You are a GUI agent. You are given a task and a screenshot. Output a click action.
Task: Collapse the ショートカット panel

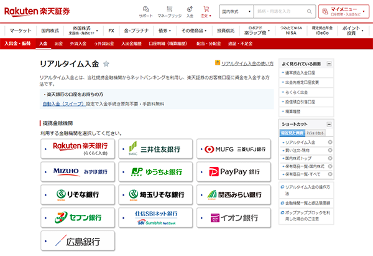click(329, 124)
